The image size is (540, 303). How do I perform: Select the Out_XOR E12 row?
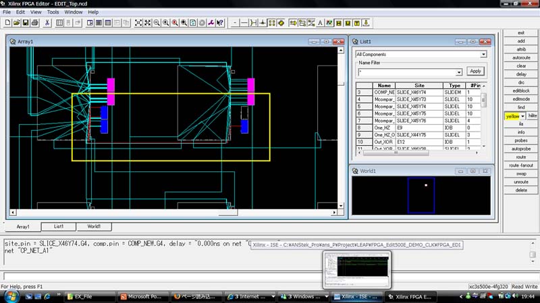pos(418,142)
